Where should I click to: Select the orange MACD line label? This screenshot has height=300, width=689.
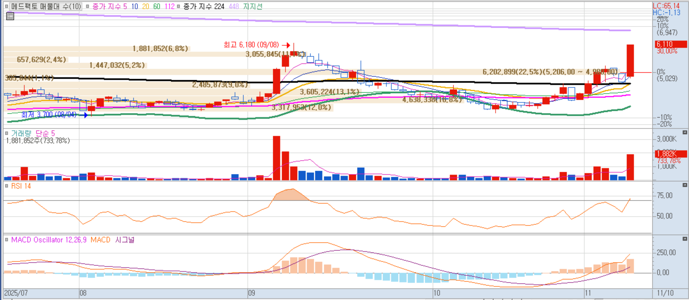coord(100,239)
